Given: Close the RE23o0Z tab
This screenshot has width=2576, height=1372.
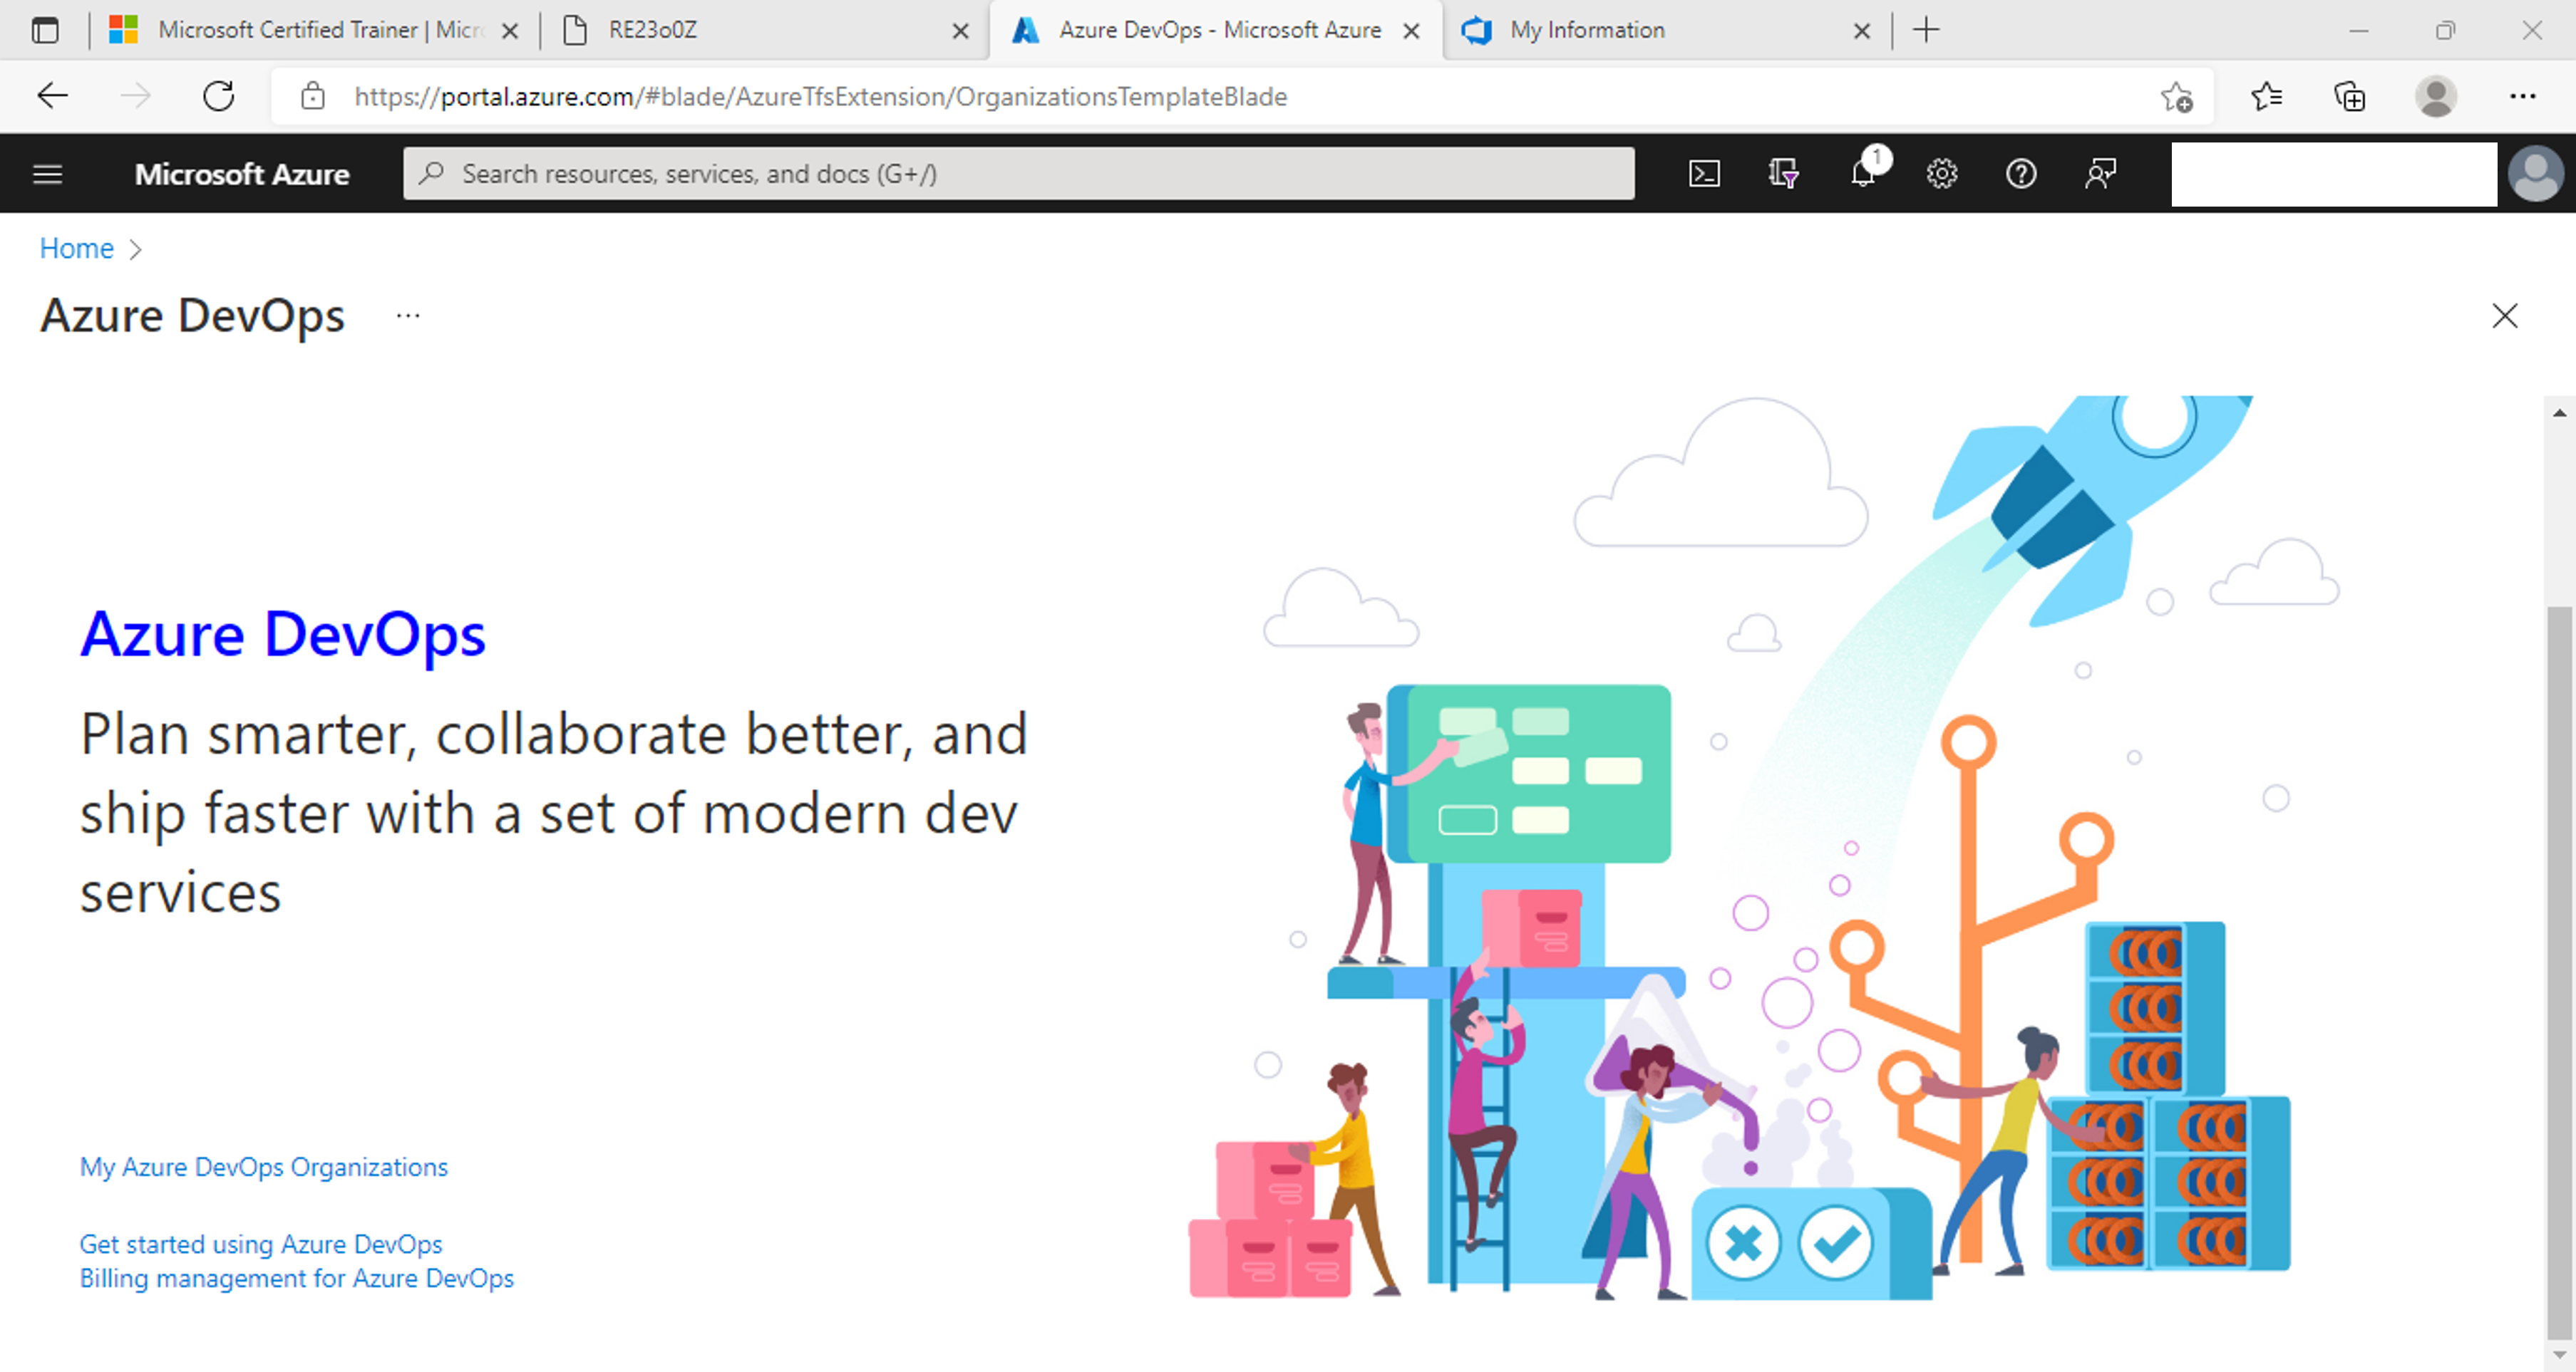Looking at the screenshot, I should (960, 31).
